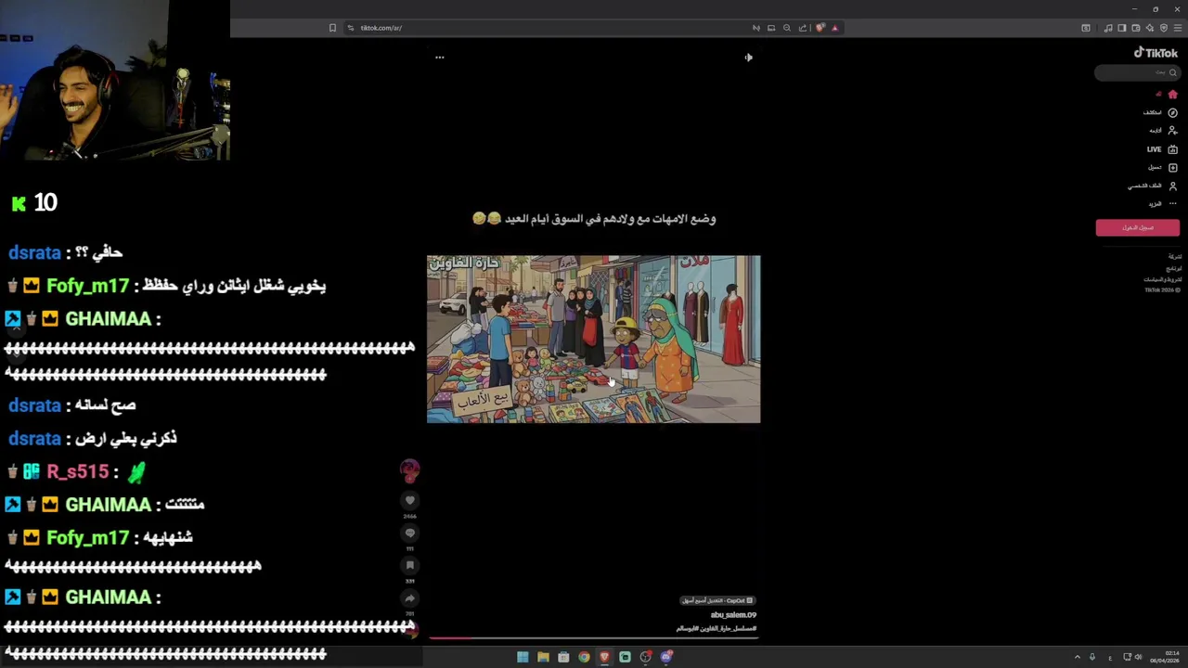Switch to Brave browser in the taskbar
1188x668 pixels.
pos(604,657)
